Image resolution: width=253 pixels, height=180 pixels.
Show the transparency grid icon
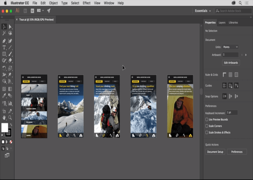coord(236,75)
